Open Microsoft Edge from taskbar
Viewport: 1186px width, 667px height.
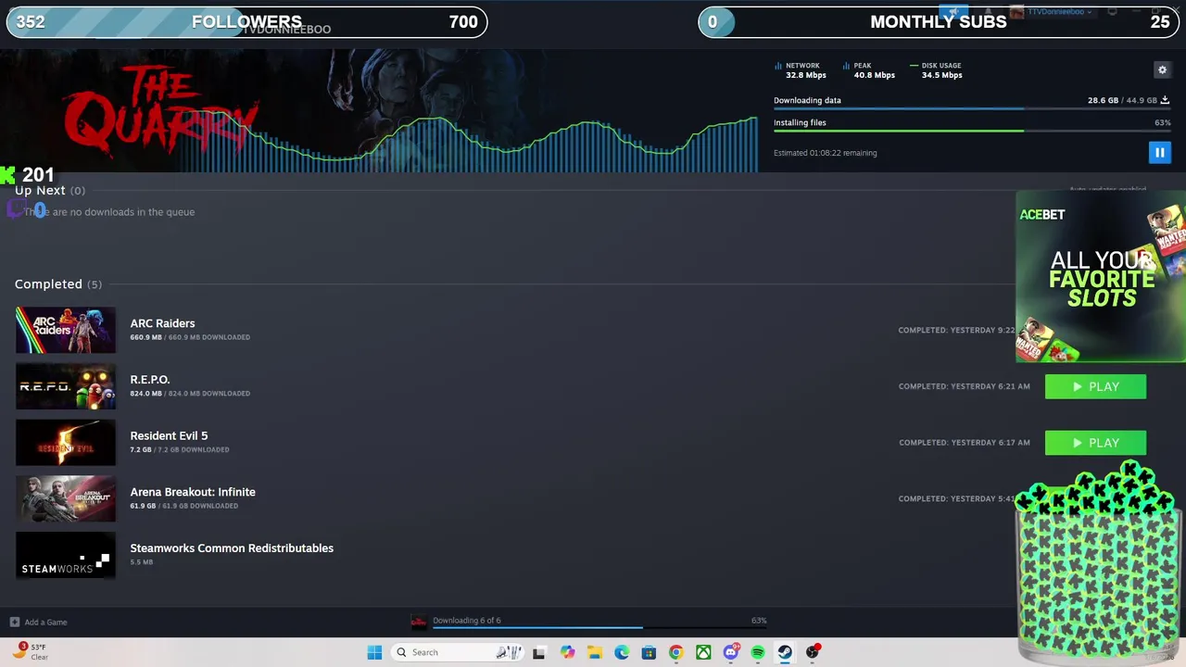(622, 652)
